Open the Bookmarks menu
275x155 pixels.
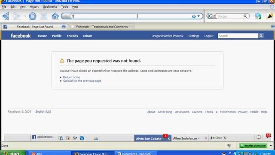[50, 7]
